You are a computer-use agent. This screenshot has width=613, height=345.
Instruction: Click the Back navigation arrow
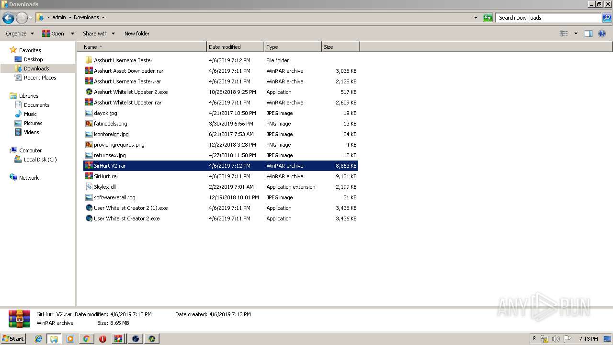tap(8, 18)
